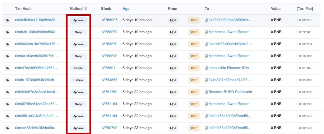
Task: Click the info icon next to Method
Action: [86, 9]
